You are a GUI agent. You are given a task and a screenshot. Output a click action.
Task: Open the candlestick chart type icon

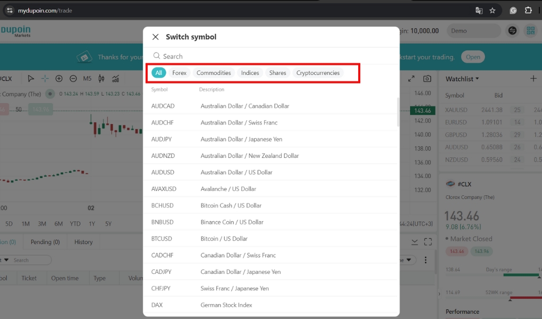click(x=101, y=79)
